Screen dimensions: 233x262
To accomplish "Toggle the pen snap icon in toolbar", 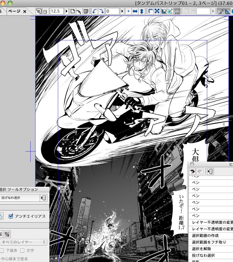I will click(x=220, y=11).
